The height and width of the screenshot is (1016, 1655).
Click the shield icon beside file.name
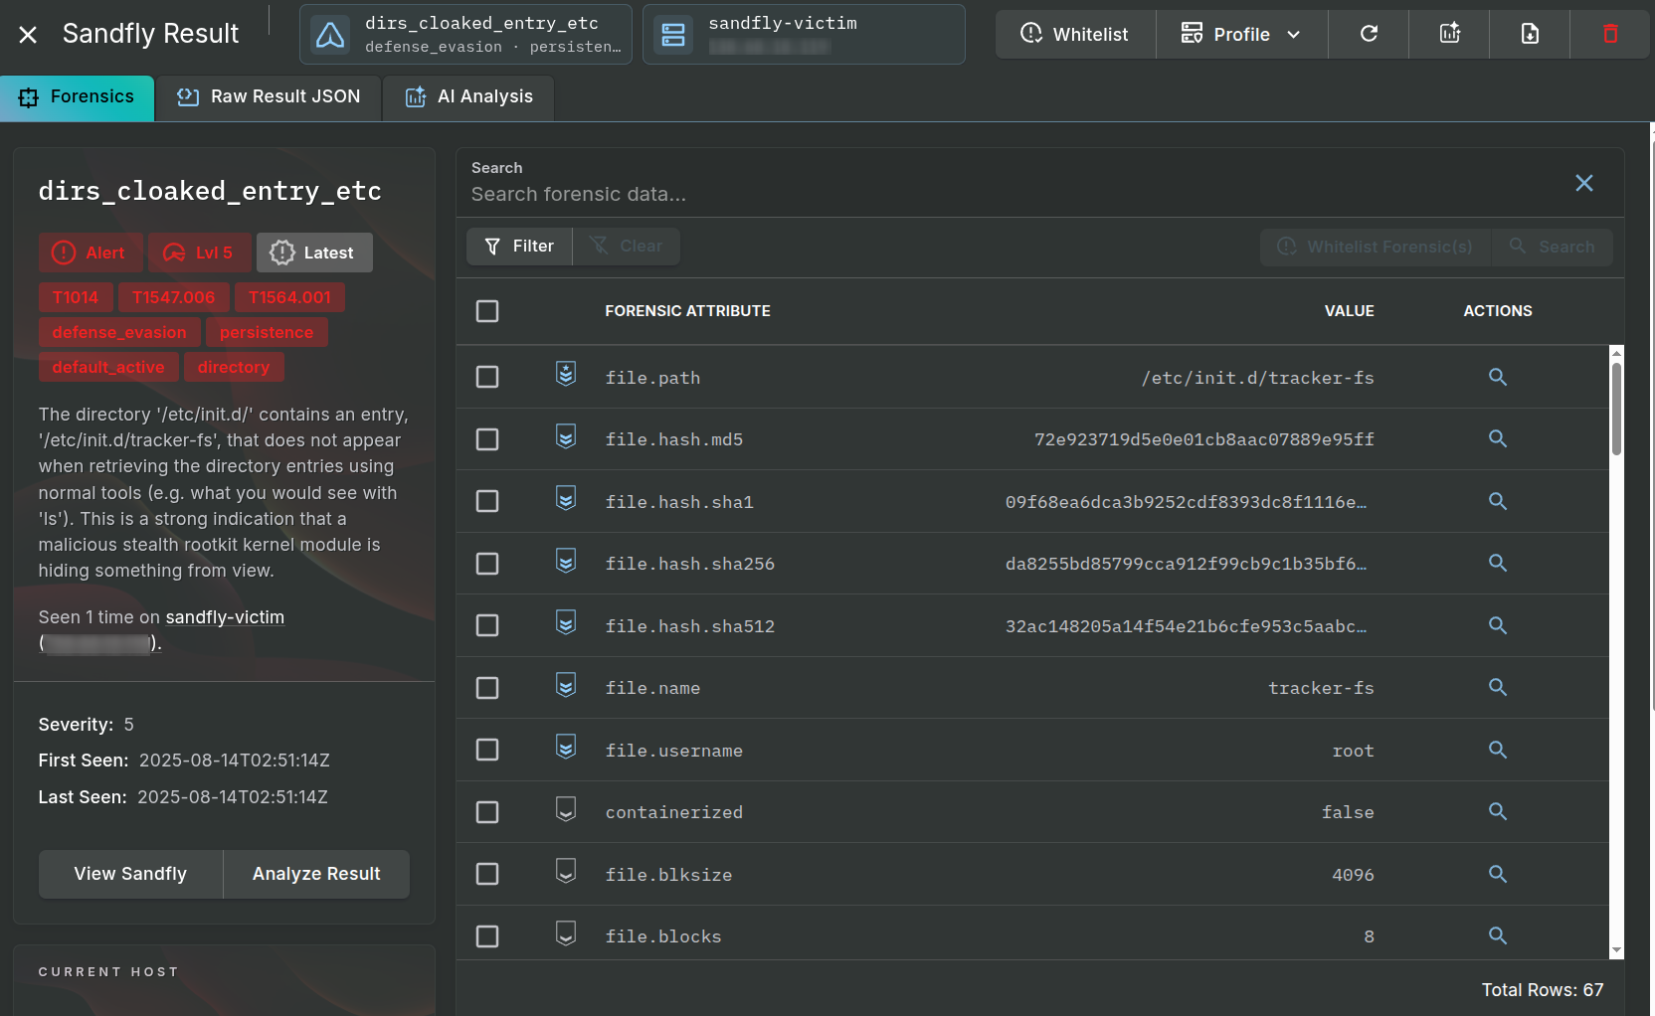coord(566,685)
